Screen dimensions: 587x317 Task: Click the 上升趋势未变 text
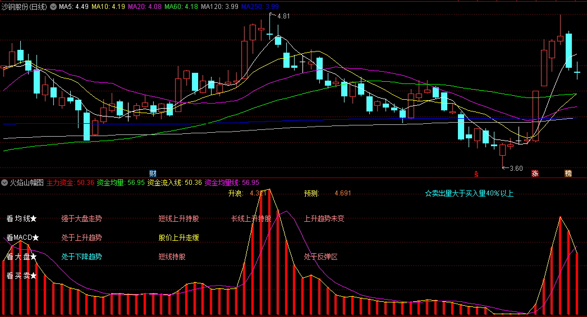[x=324, y=218]
